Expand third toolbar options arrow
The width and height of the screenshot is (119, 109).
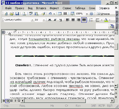pos(117,26)
